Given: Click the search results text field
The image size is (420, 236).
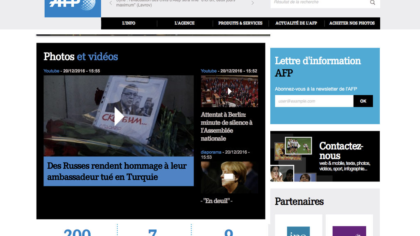Looking at the screenshot, I should [x=318, y=2].
